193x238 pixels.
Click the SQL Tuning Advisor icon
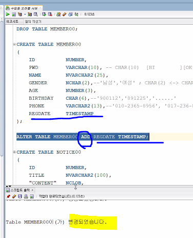(x=35, y=14)
